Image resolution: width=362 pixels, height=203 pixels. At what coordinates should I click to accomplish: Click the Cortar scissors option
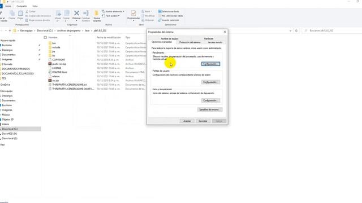pos(31,11)
